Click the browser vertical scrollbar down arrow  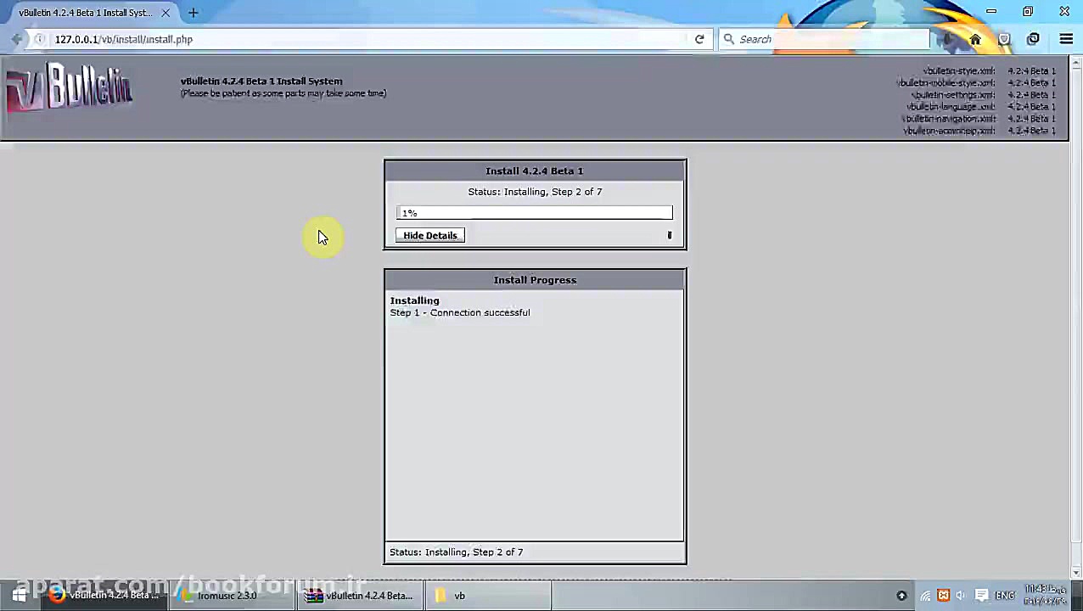coord(1076,574)
